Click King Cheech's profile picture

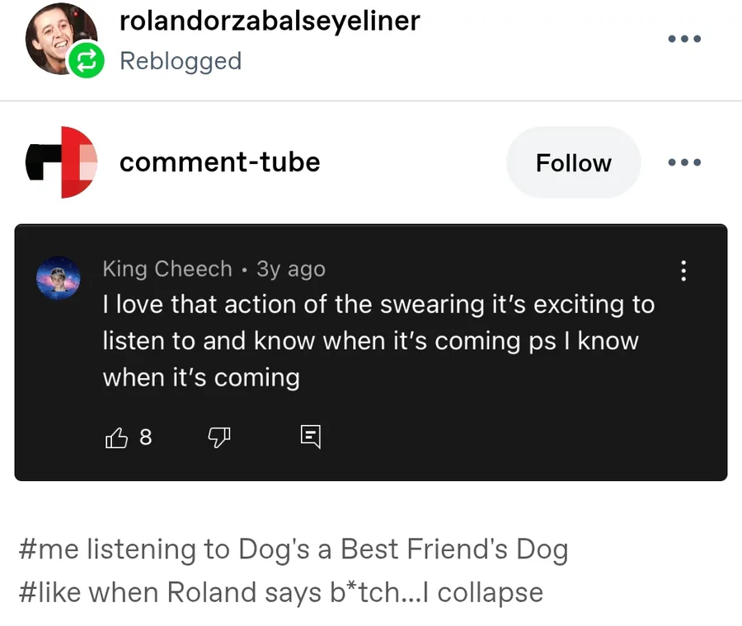59,278
